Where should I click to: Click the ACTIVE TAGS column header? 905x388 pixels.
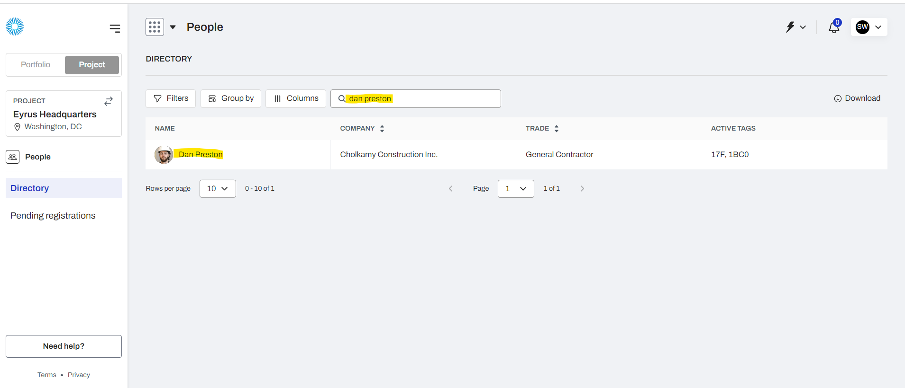point(733,128)
